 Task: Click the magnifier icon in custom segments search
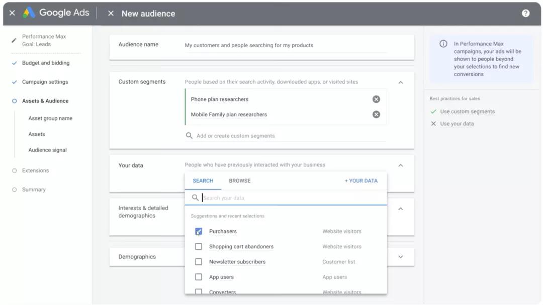[x=189, y=136]
